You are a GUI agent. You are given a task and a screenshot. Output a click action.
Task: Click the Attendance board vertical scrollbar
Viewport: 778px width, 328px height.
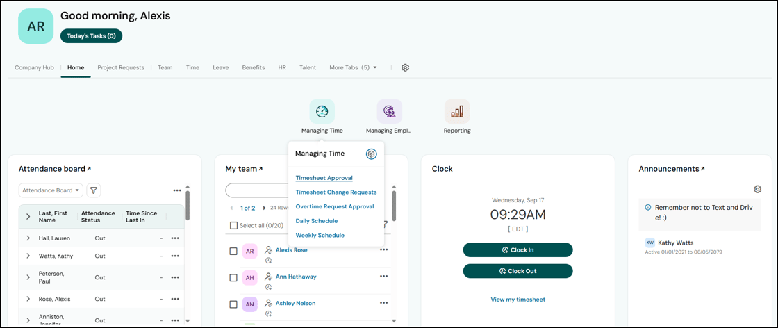point(188,206)
